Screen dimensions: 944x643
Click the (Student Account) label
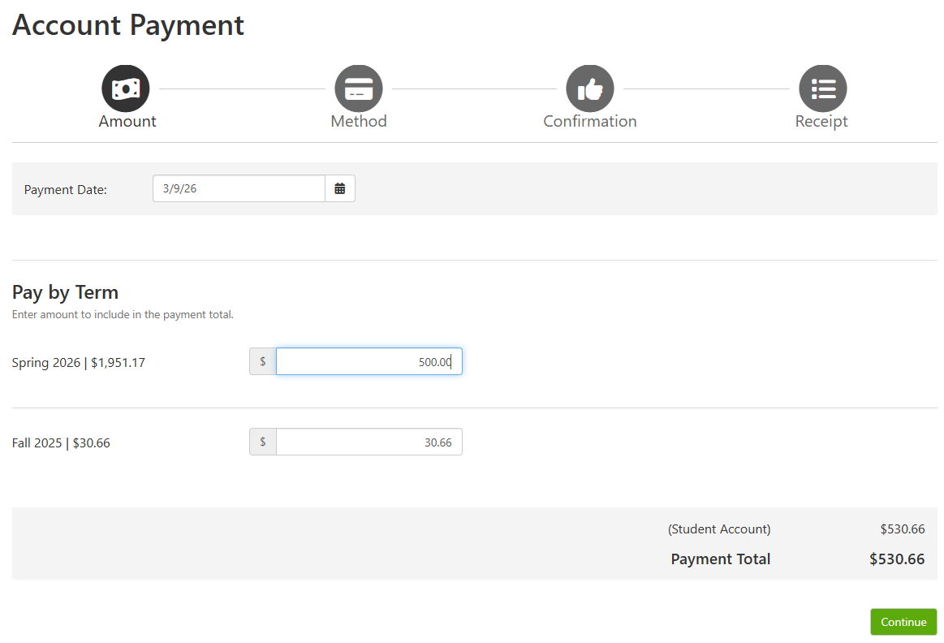tap(719, 529)
